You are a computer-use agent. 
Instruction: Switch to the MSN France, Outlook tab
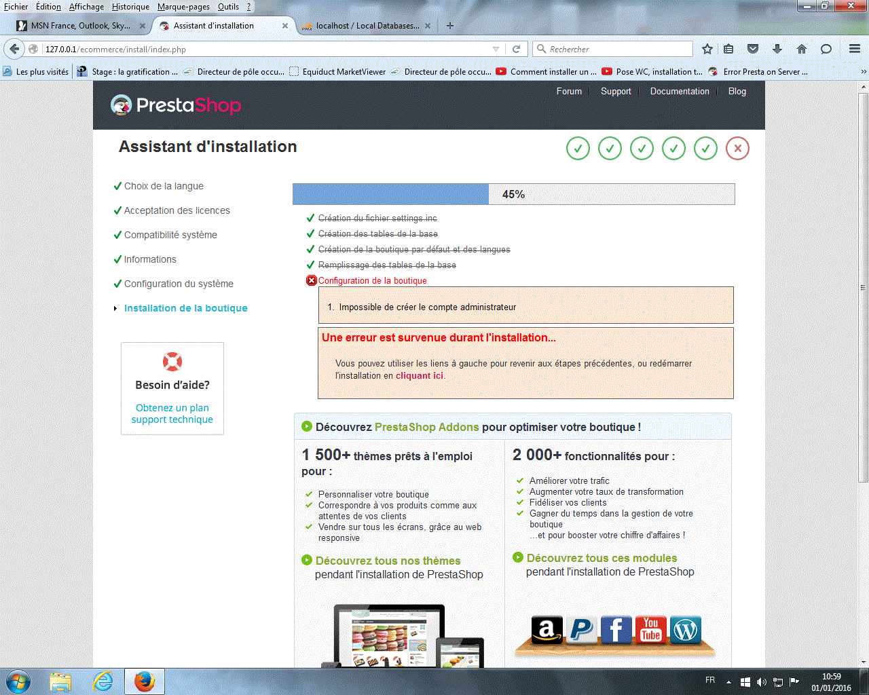tap(81, 26)
